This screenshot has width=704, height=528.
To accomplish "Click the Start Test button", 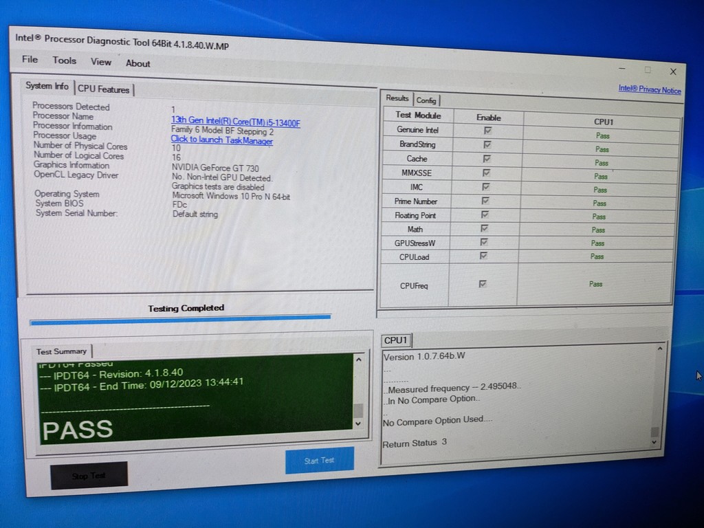I will [x=319, y=460].
